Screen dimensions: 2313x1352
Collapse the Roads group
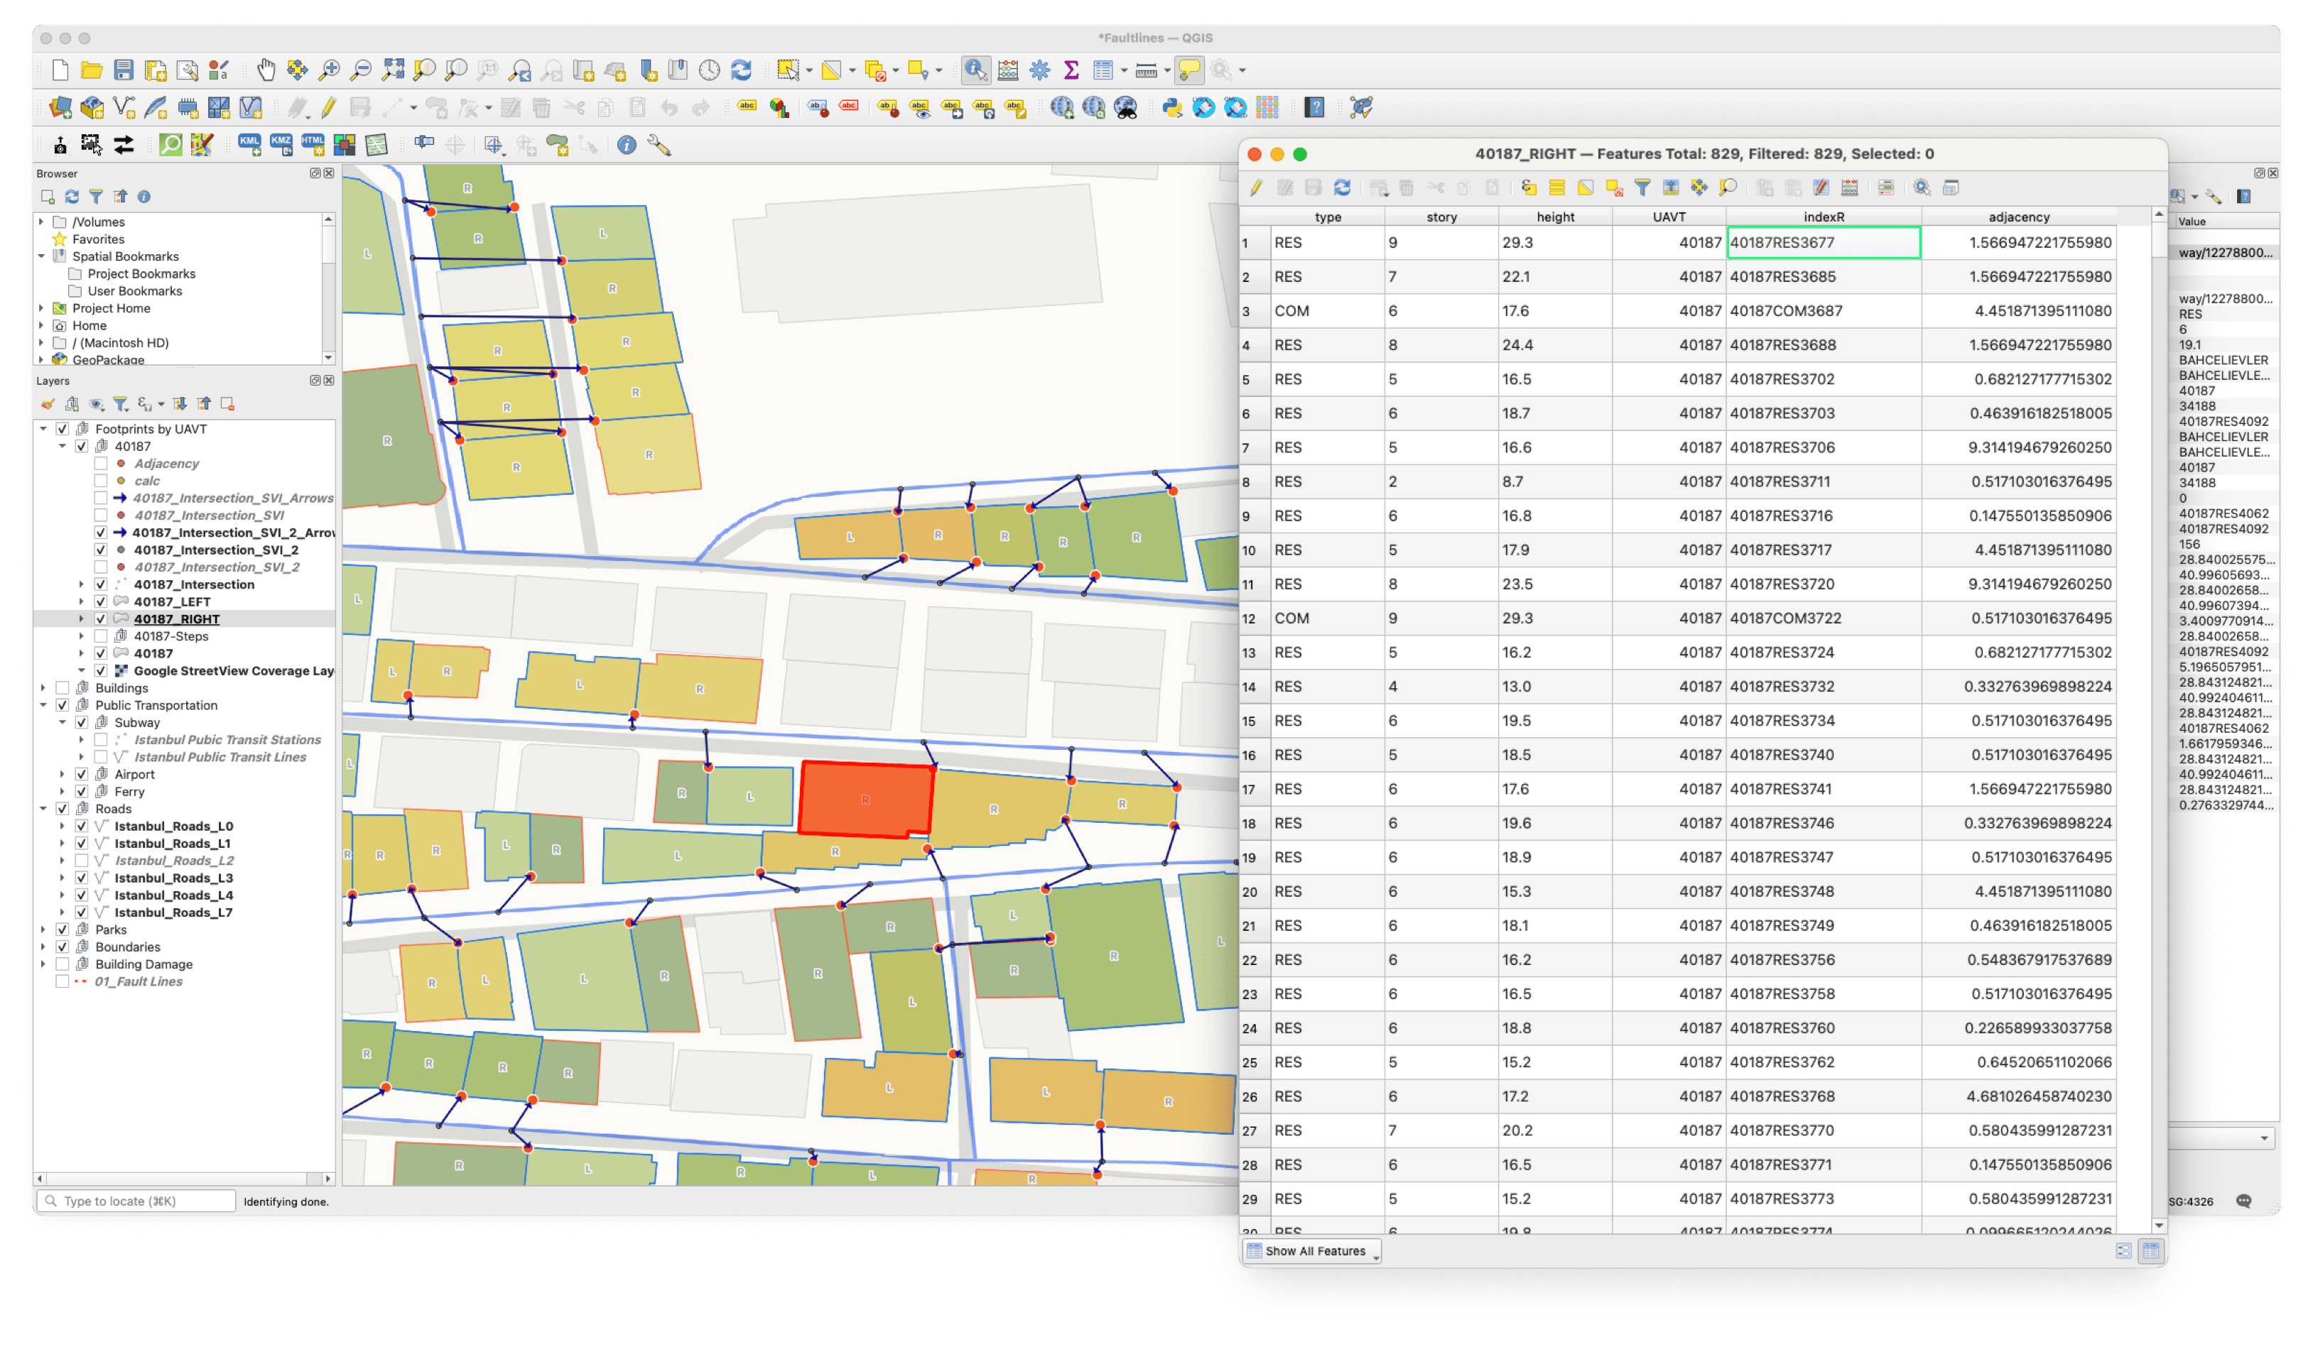[43, 809]
